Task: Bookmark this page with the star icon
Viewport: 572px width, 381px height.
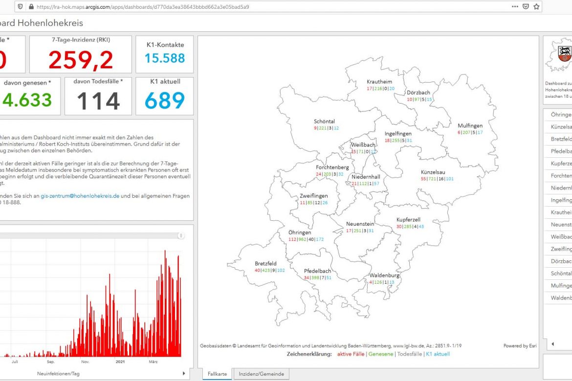Action: 536,7
